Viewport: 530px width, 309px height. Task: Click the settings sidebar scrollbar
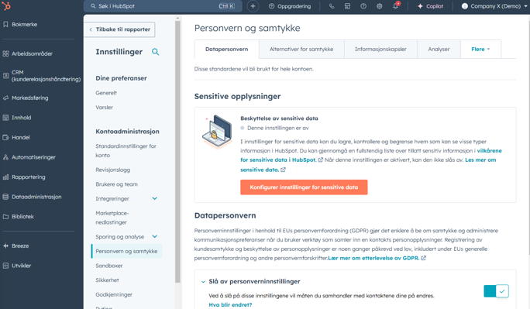[x=177, y=152]
